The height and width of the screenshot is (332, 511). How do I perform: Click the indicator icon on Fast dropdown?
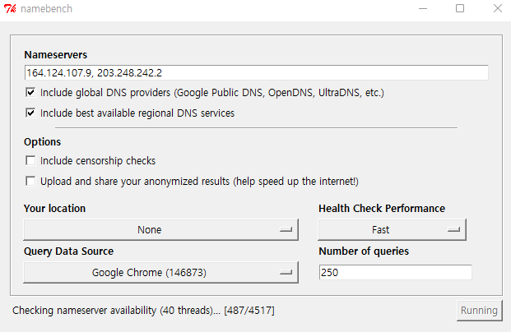pyautogui.click(x=453, y=230)
